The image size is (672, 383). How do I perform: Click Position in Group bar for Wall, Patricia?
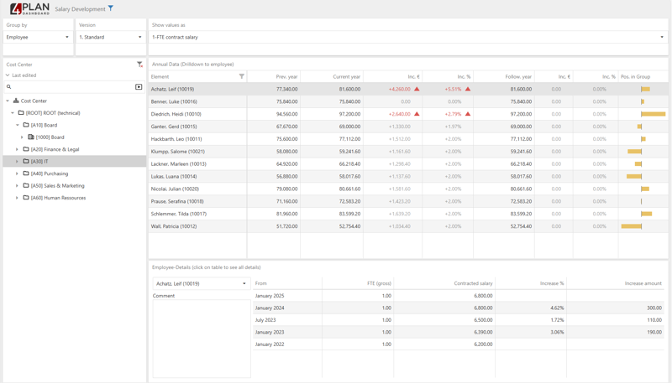tap(632, 226)
